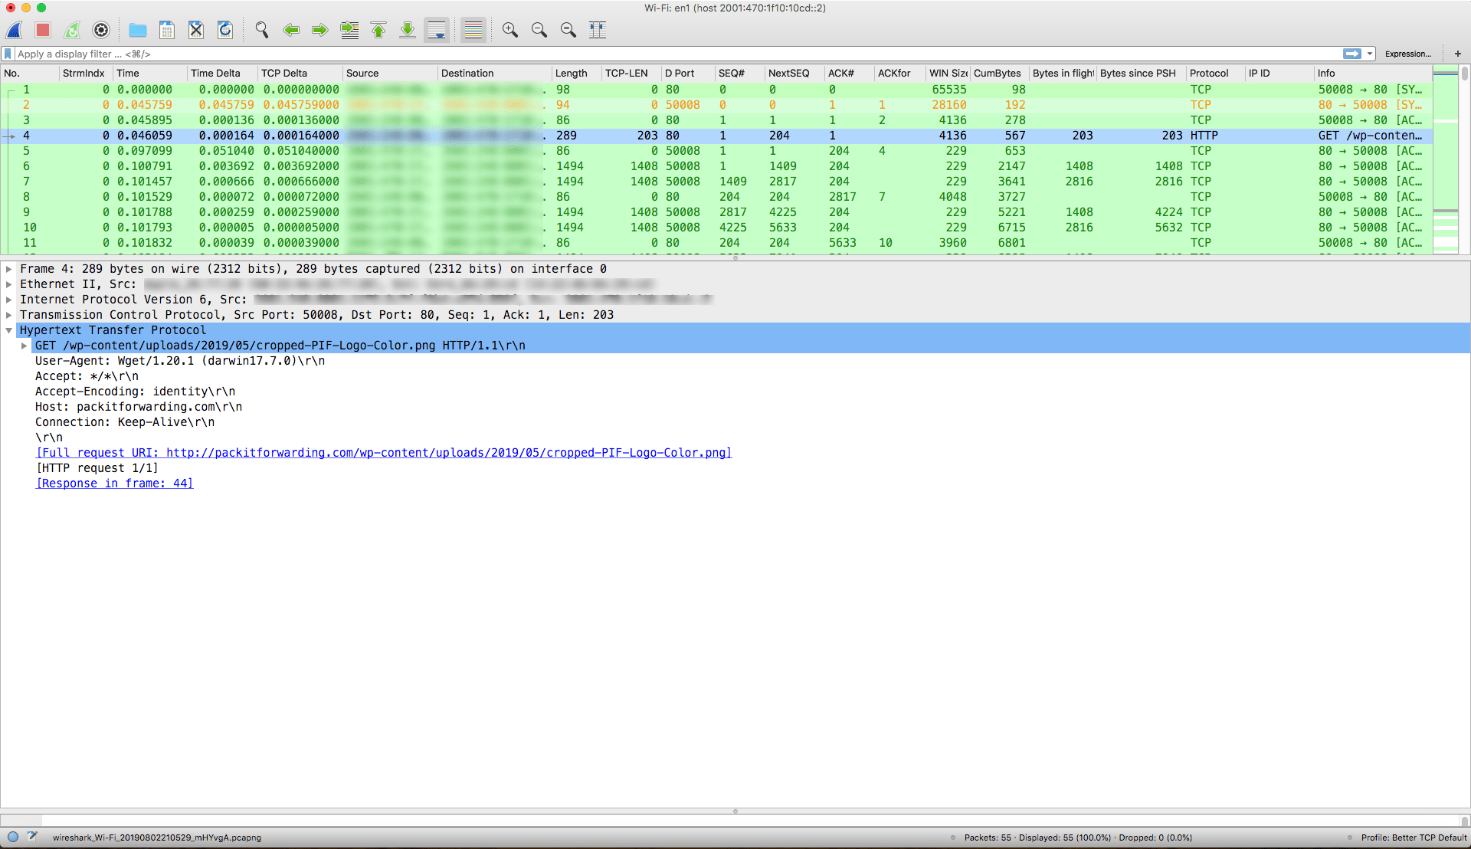Click the intelligent scrollbar minimap
1471x849 pixels.
(x=1446, y=159)
